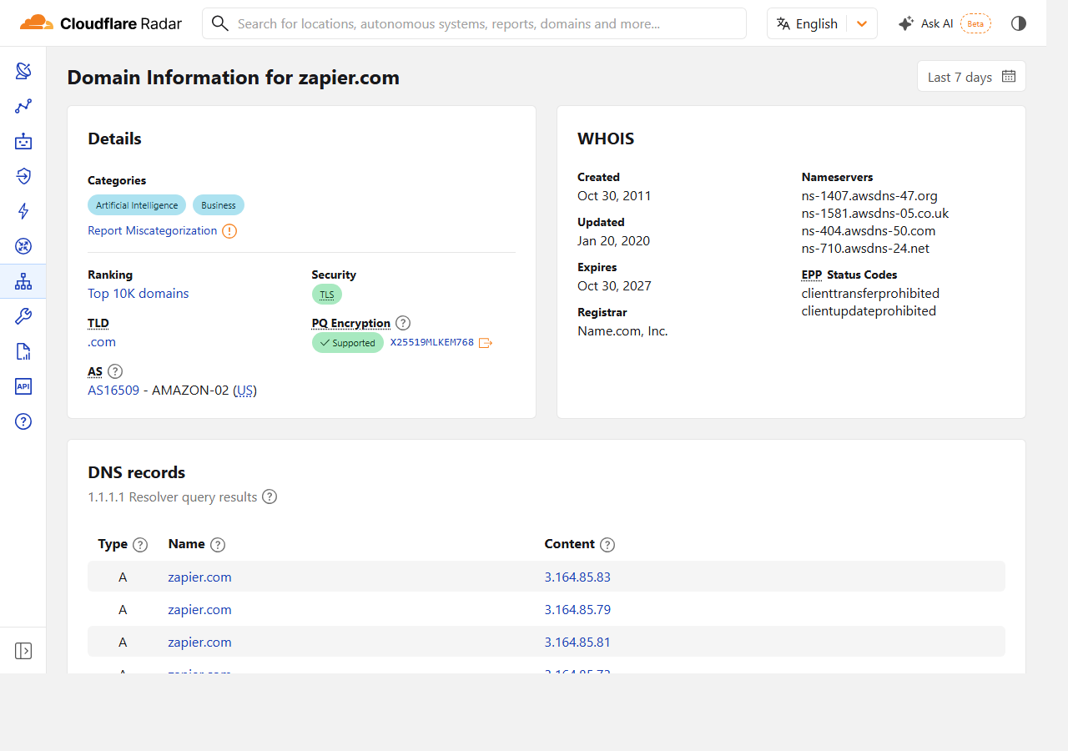
Task: Click the Business category tag
Action: click(219, 205)
